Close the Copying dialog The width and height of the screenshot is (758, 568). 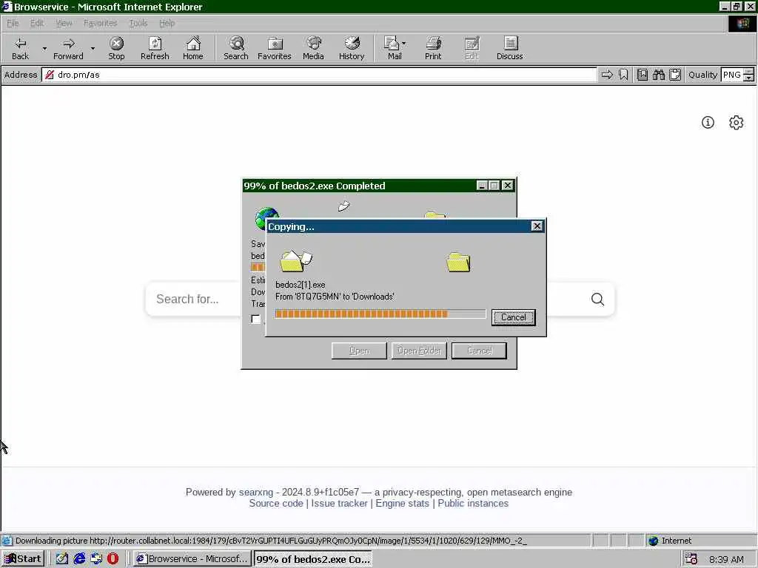(x=537, y=226)
